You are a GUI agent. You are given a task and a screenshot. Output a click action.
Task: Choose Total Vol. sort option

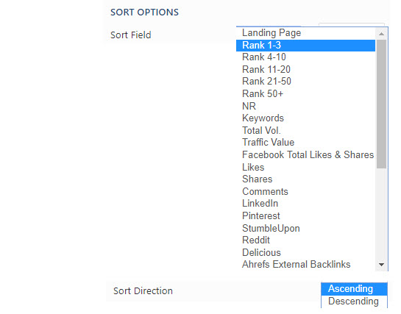[x=305, y=131]
